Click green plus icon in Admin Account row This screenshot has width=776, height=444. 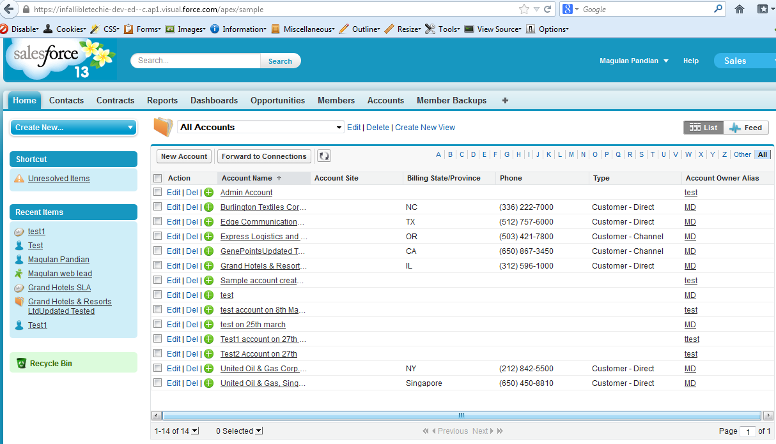(208, 193)
